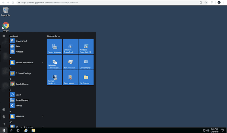The width and height of the screenshot is (227, 133).
Task: Open the Action Center notifications icon
Action: point(222,130)
